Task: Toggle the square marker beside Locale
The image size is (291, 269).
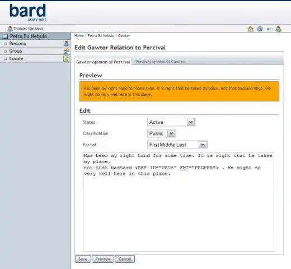Action: click(x=6, y=59)
